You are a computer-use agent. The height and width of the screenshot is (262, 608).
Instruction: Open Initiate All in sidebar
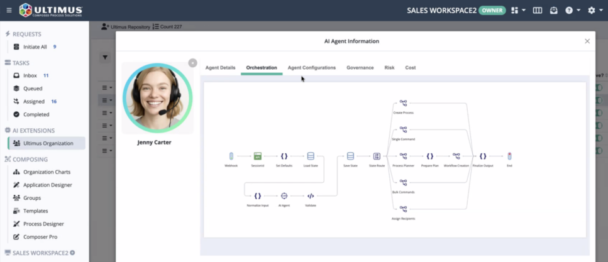click(x=35, y=47)
